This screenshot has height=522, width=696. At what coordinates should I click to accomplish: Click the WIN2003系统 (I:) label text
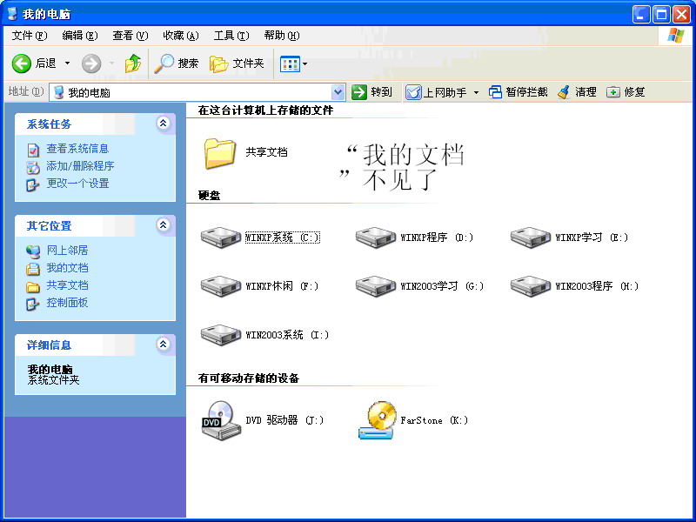(287, 335)
